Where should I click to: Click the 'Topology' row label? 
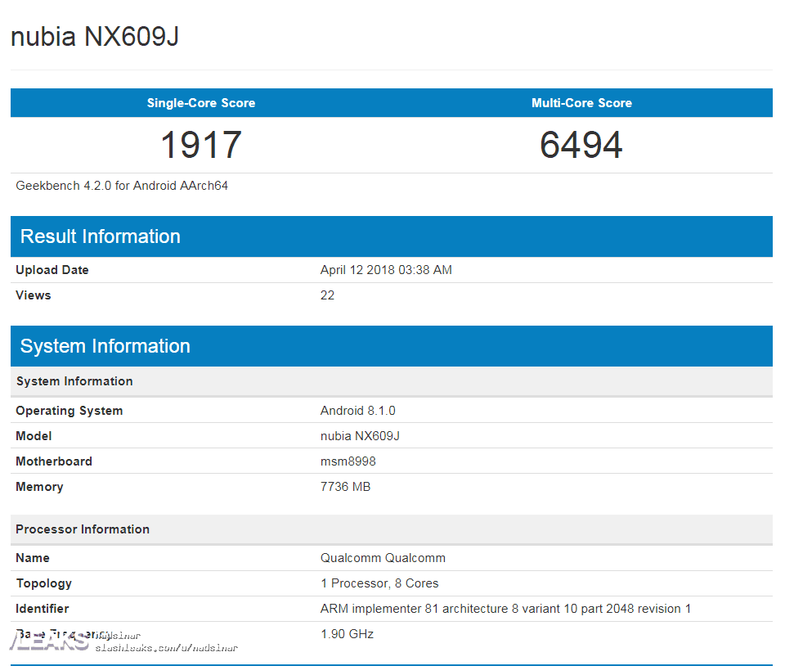point(44,583)
